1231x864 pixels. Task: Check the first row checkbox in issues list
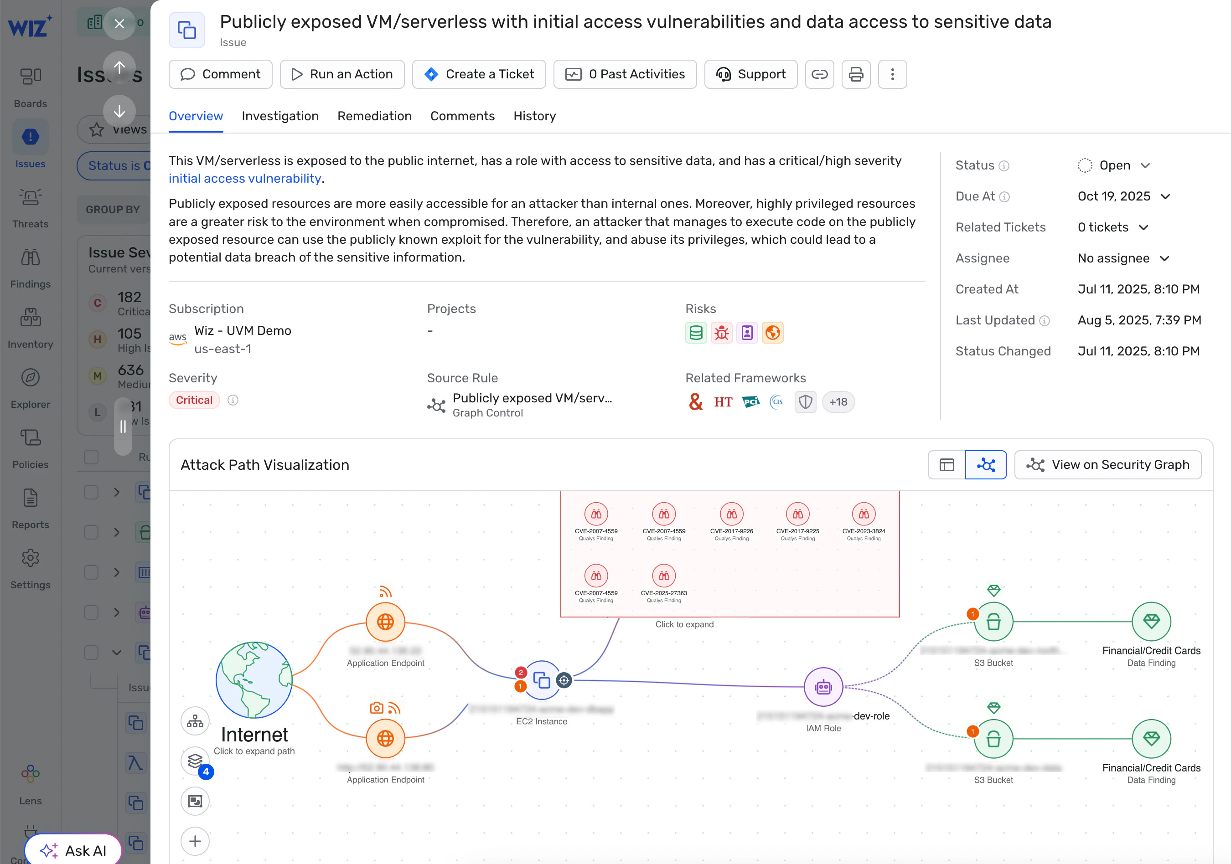91,492
